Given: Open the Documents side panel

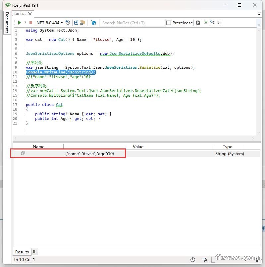Looking at the screenshot, I should (7, 23).
